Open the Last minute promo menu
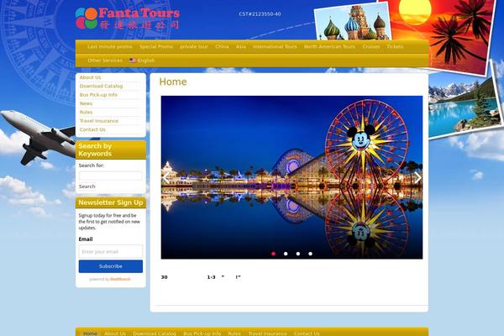This screenshot has width=504, height=336. tap(110, 47)
